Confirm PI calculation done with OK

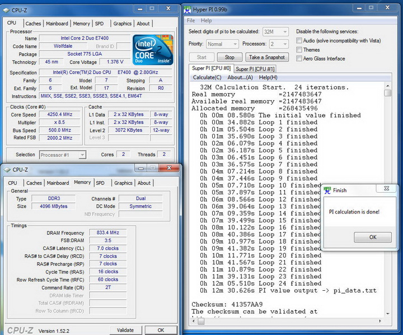[x=373, y=237]
